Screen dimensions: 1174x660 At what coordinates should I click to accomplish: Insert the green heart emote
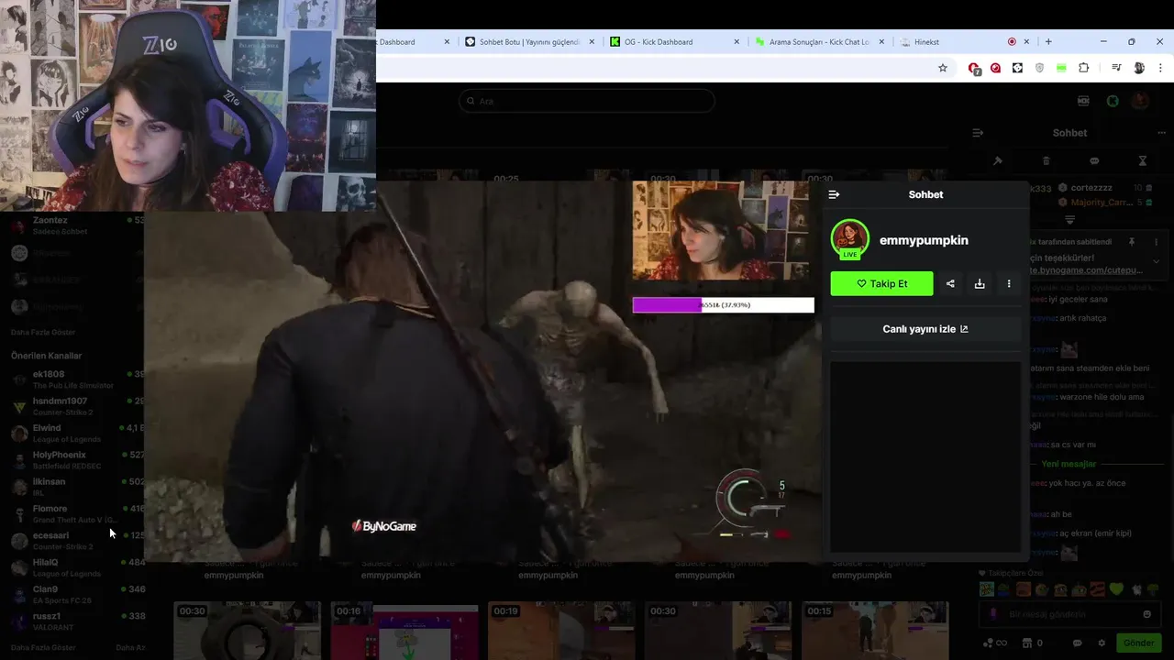[x=1116, y=589]
